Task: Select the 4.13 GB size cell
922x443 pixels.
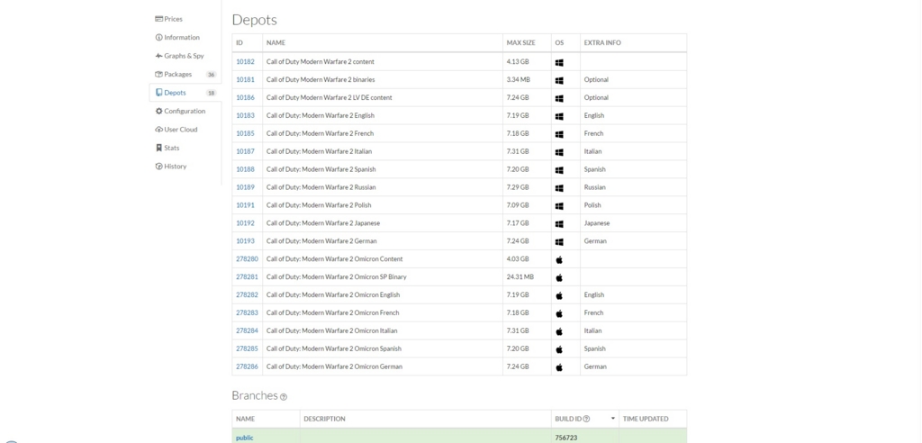Action: coord(527,62)
